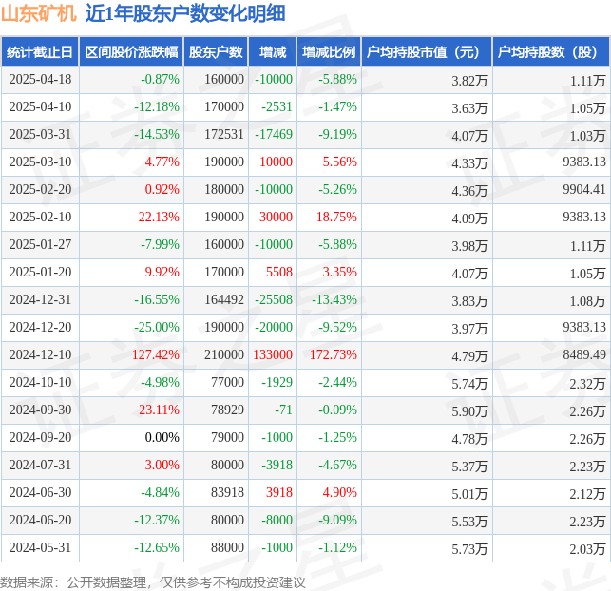Select the 股东户数 column header
611x591 pixels.
[x=216, y=52]
